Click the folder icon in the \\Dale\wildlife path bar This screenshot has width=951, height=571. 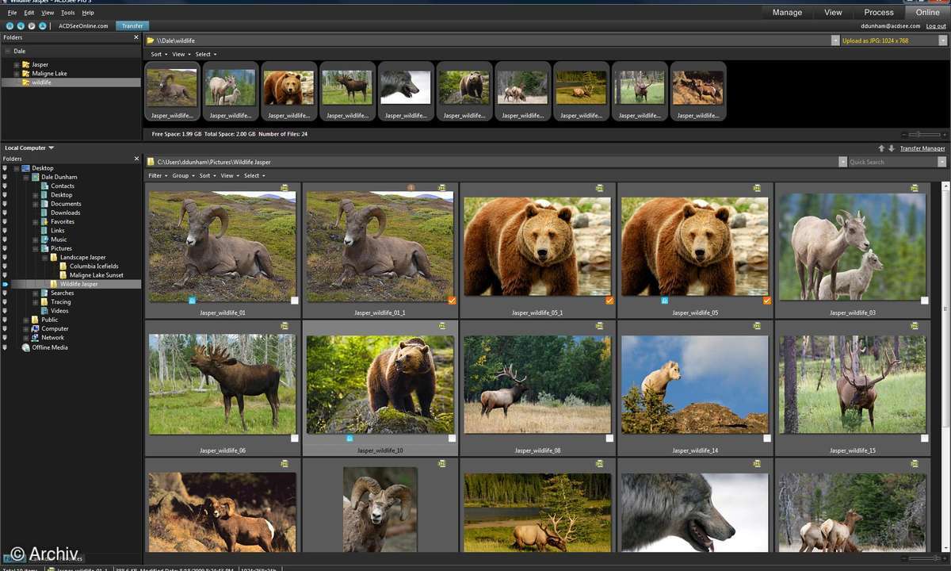(x=151, y=40)
